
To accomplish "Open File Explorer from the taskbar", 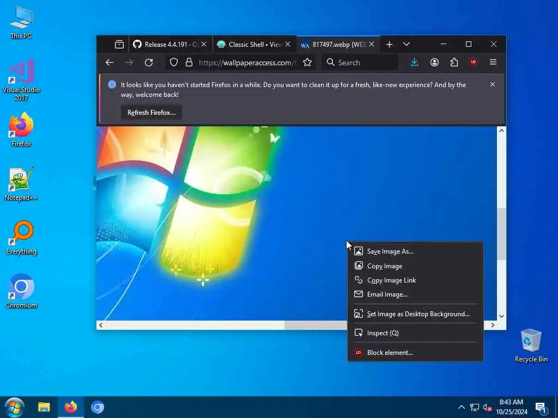I will coord(44,407).
